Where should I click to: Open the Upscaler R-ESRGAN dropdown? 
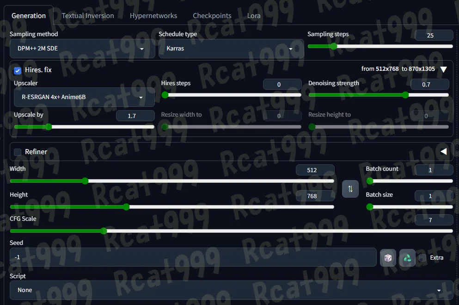84,97
